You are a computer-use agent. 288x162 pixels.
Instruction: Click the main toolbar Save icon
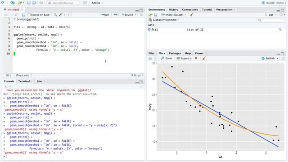29,3
